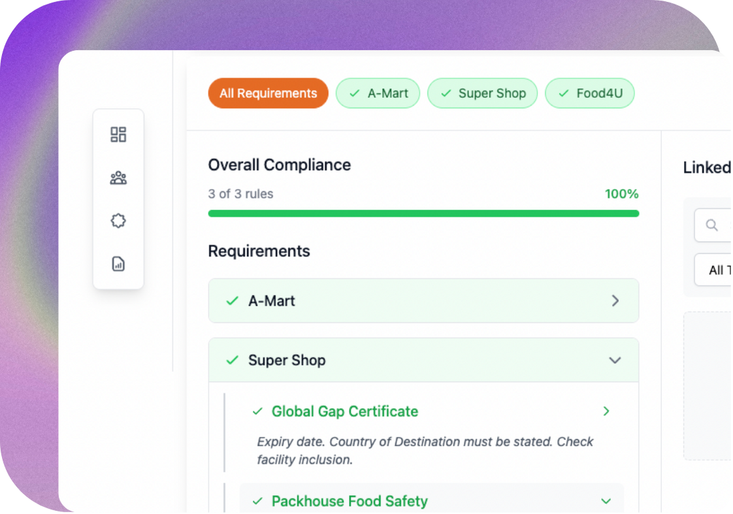Click the Requirements heading

[x=259, y=251]
